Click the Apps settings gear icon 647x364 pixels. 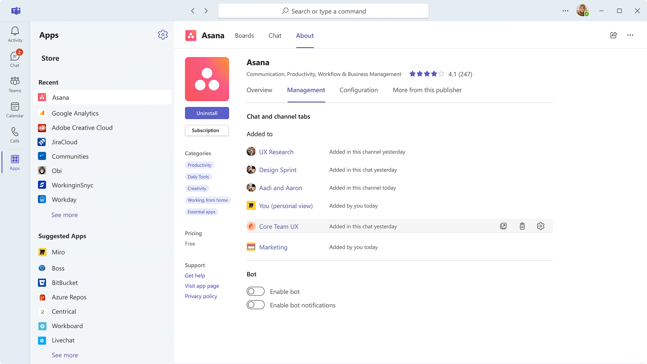point(163,35)
